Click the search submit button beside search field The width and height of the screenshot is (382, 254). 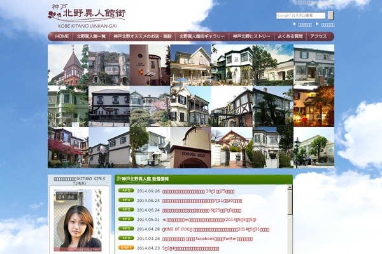330,15
